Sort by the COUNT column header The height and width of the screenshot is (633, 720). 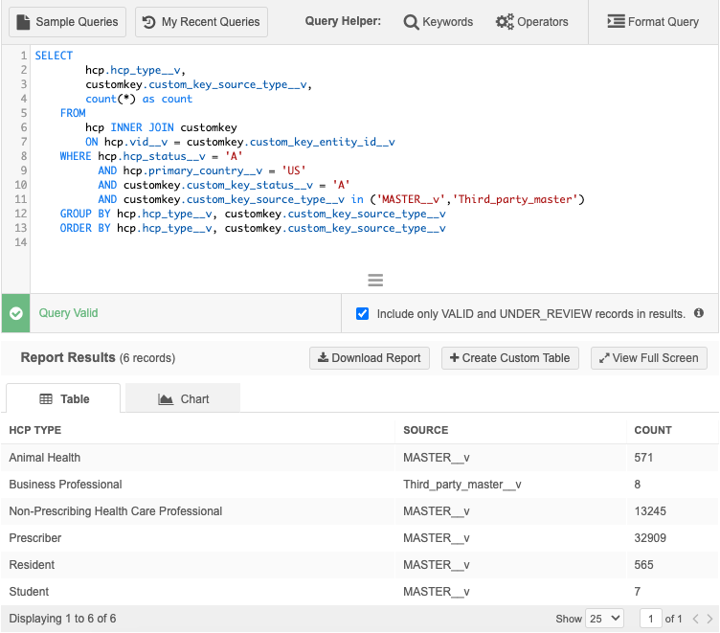pyautogui.click(x=653, y=430)
